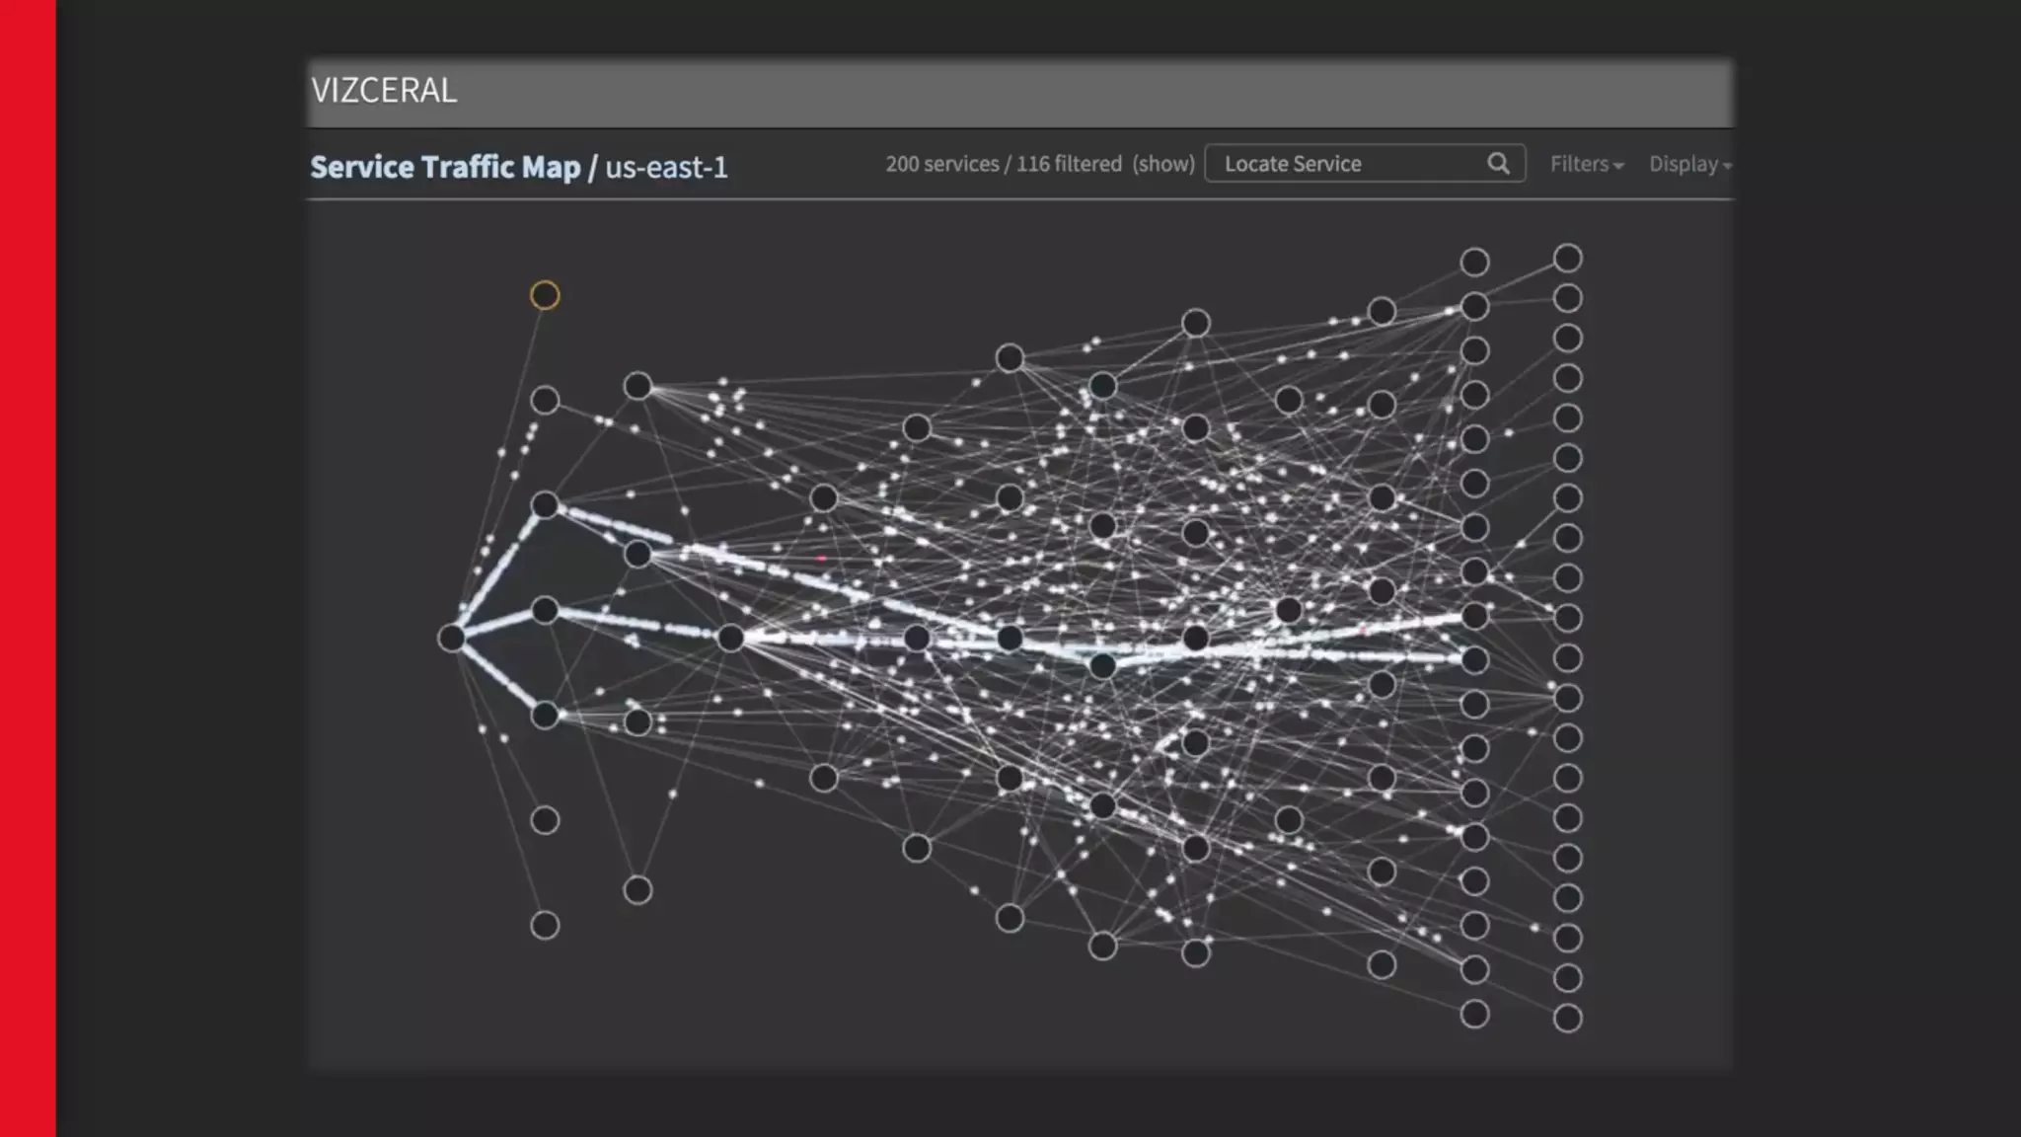This screenshot has width=2021, height=1137.
Task: Click the leftmost root entry node
Action: point(452,638)
